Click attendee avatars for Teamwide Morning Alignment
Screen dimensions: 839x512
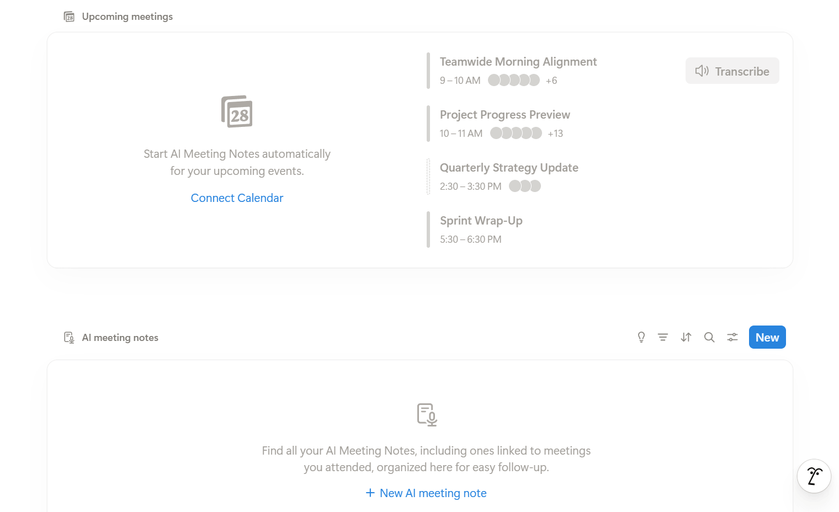(x=514, y=80)
